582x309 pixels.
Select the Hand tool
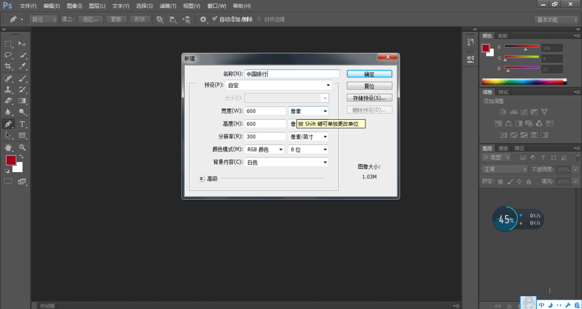[x=8, y=147]
